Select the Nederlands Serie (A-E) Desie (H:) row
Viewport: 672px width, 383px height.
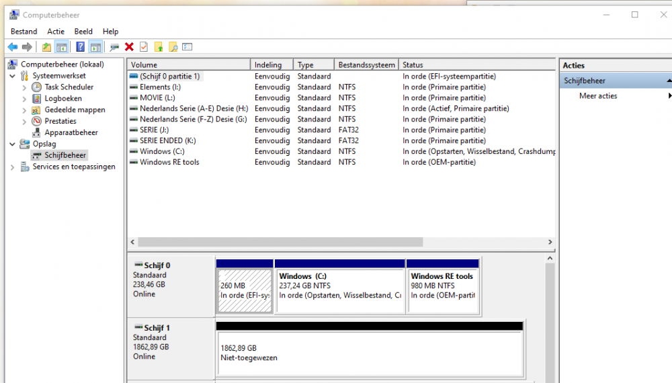pyautogui.click(x=341, y=108)
